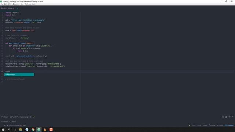Screen dimensions: 235x132
Task: Click the totalconfirmed assignment code line
Action: 35,66
